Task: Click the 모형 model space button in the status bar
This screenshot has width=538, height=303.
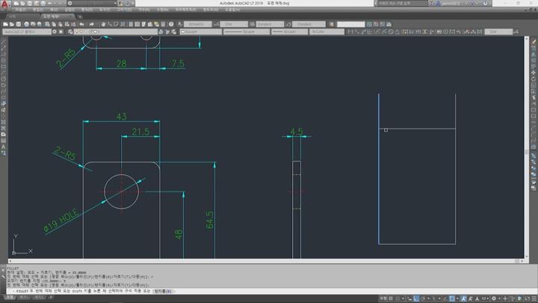Action: tap(383, 299)
